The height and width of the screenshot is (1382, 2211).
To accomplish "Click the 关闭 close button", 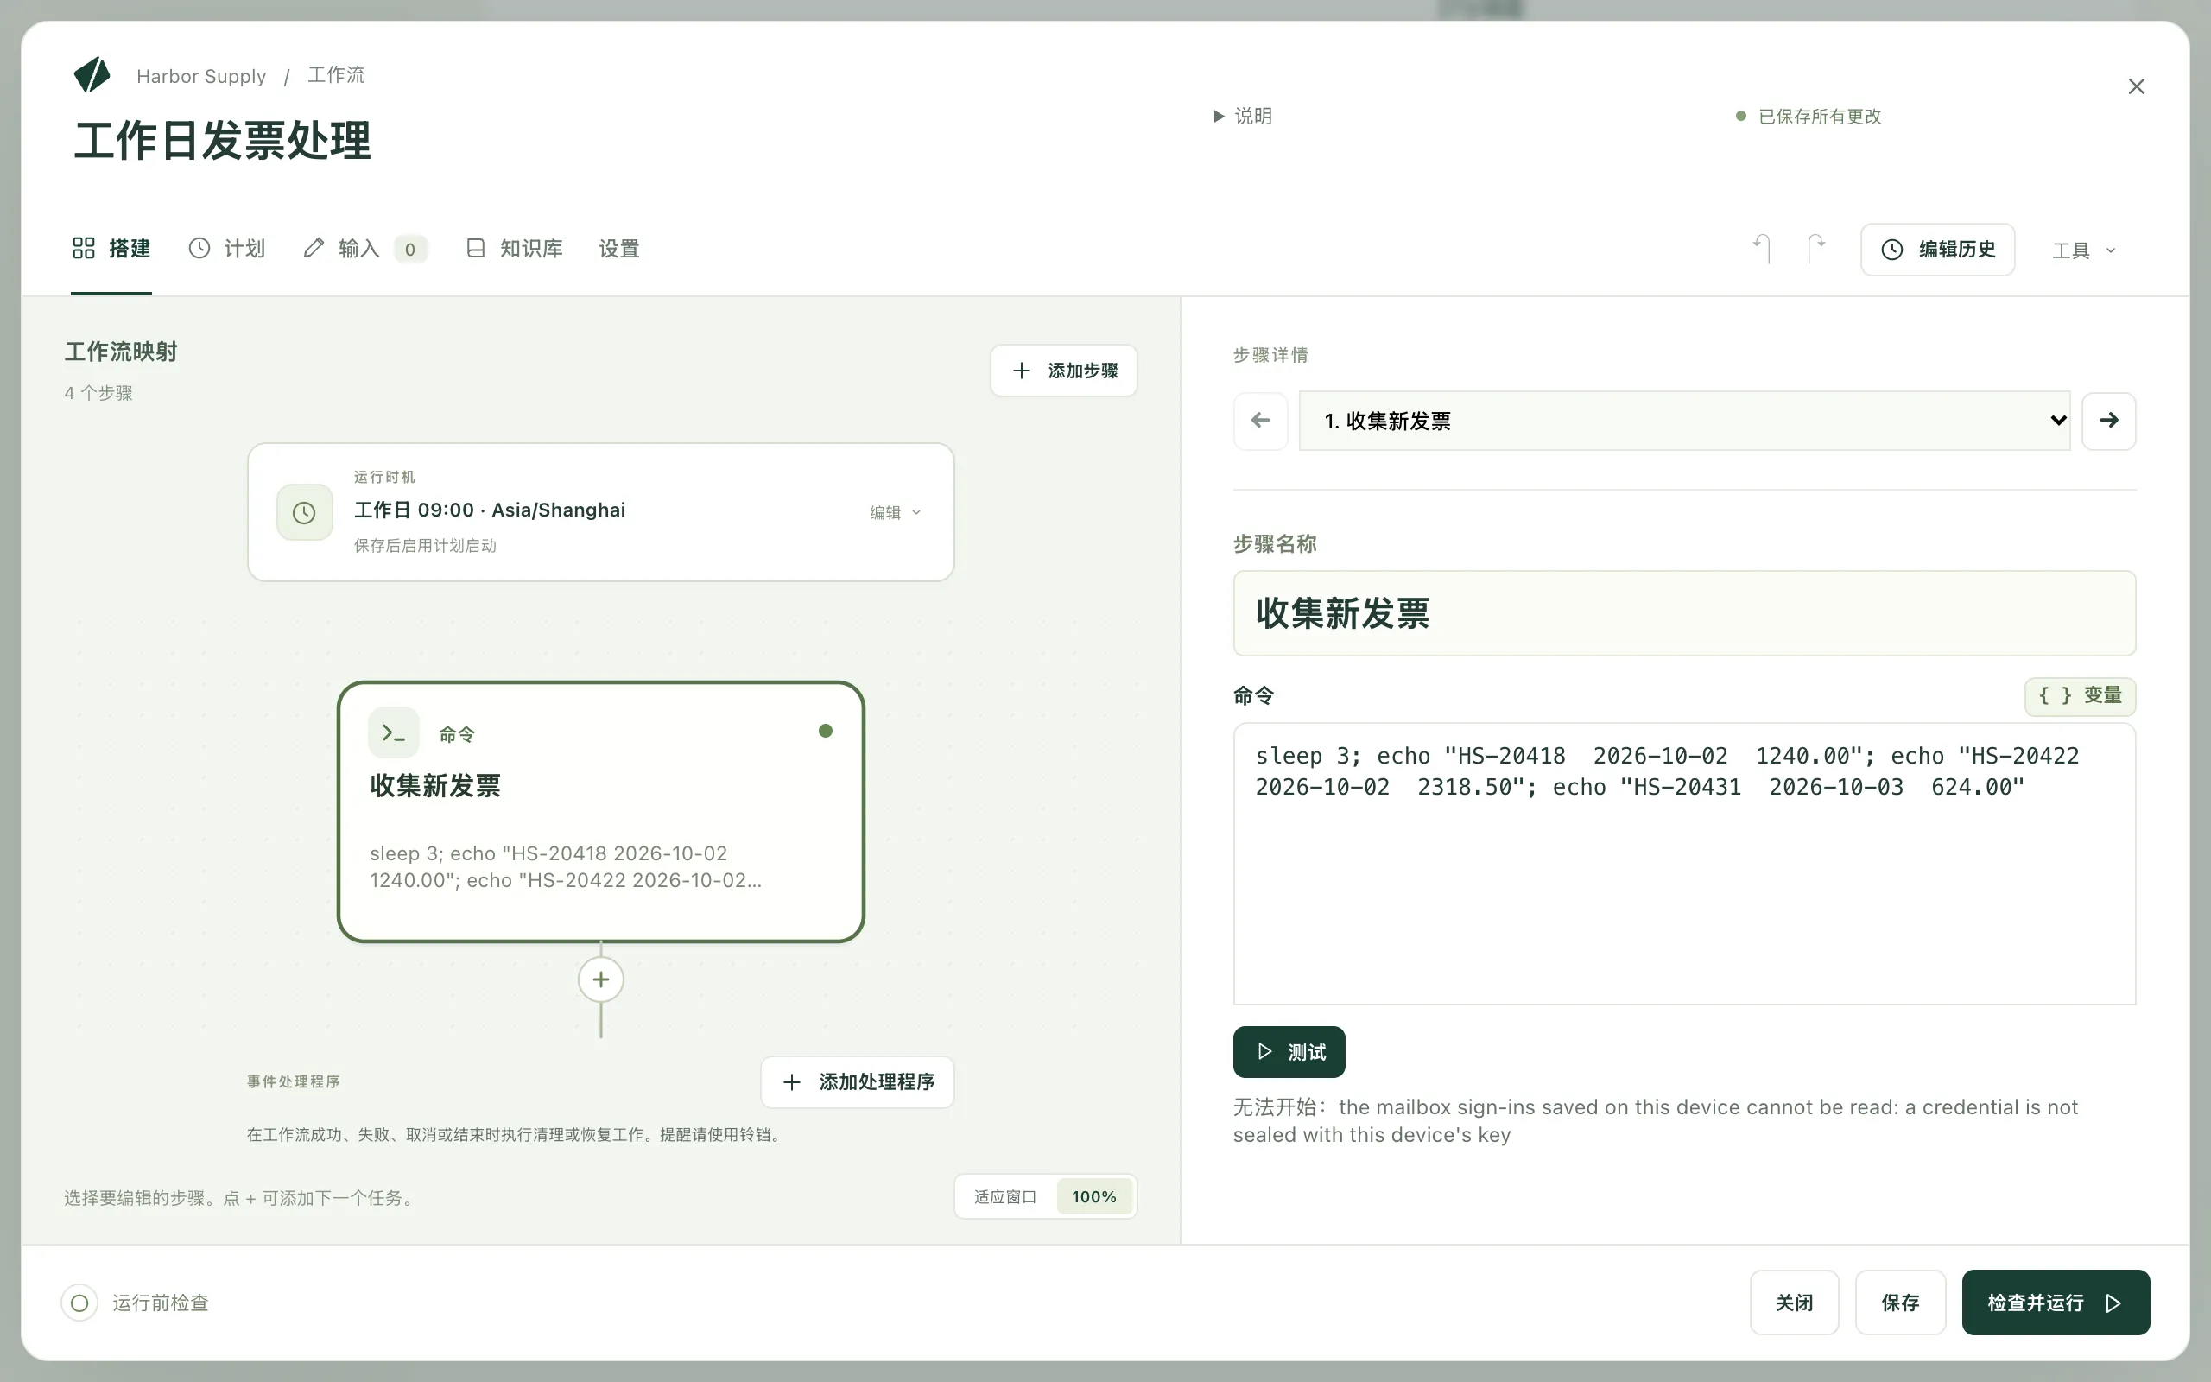I will (1794, 1303).
